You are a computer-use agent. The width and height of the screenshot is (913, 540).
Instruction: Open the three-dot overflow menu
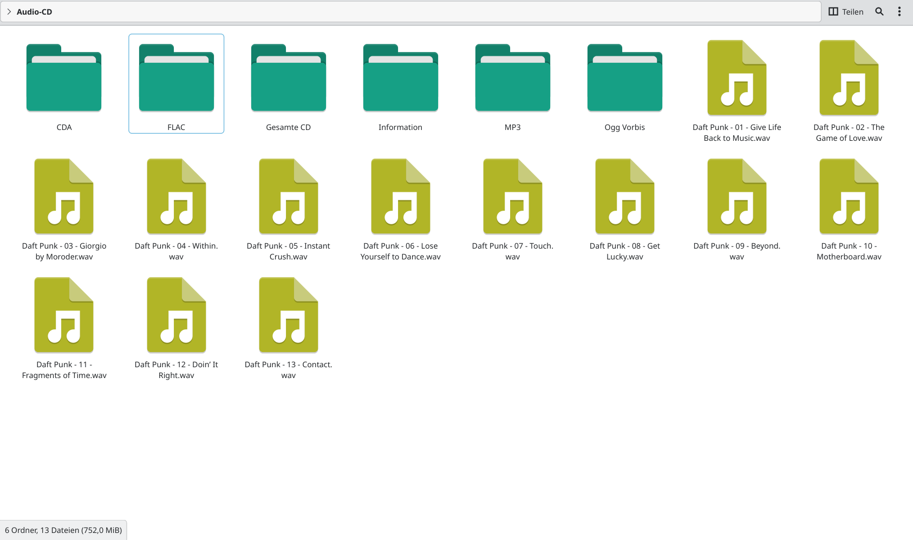(899, 11)
